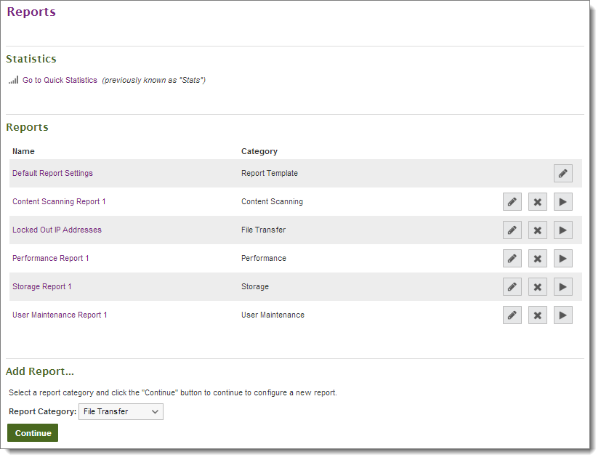Run Content Scanning Report 1
The height and width of the screenshot is (460, 601).
pyautogui.click(x=562, y=201)
